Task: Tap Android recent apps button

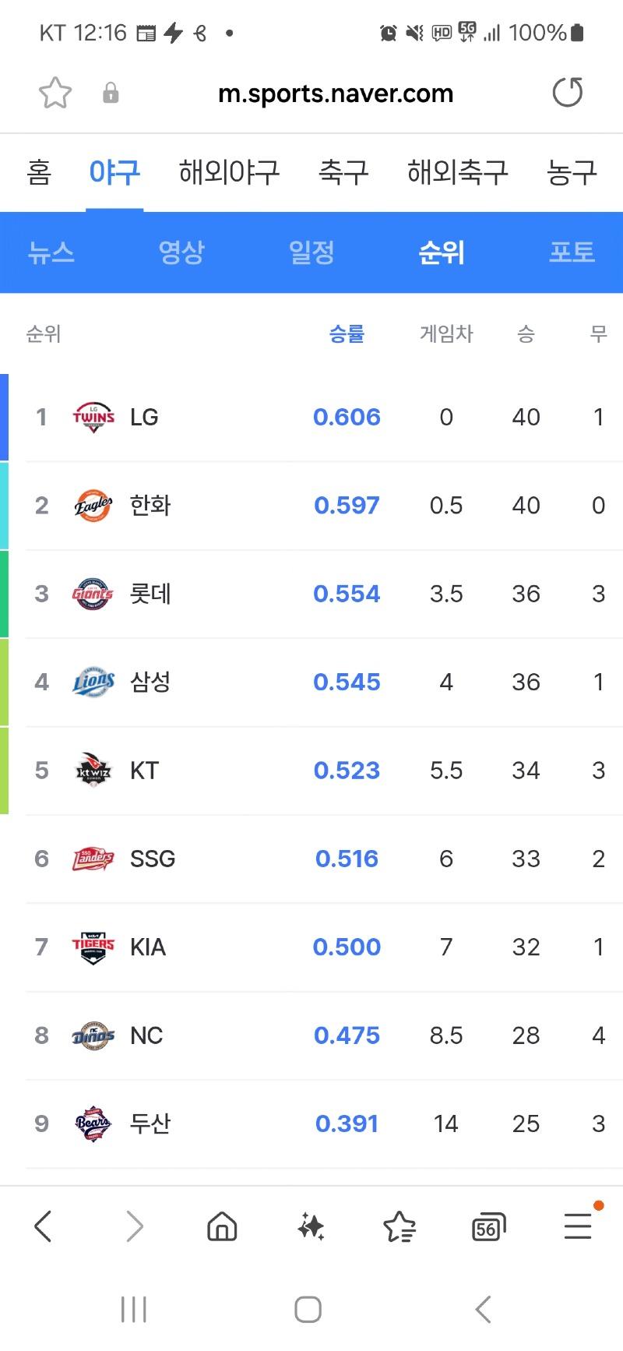Action: pyautogui.click(x=133, y=1310)
